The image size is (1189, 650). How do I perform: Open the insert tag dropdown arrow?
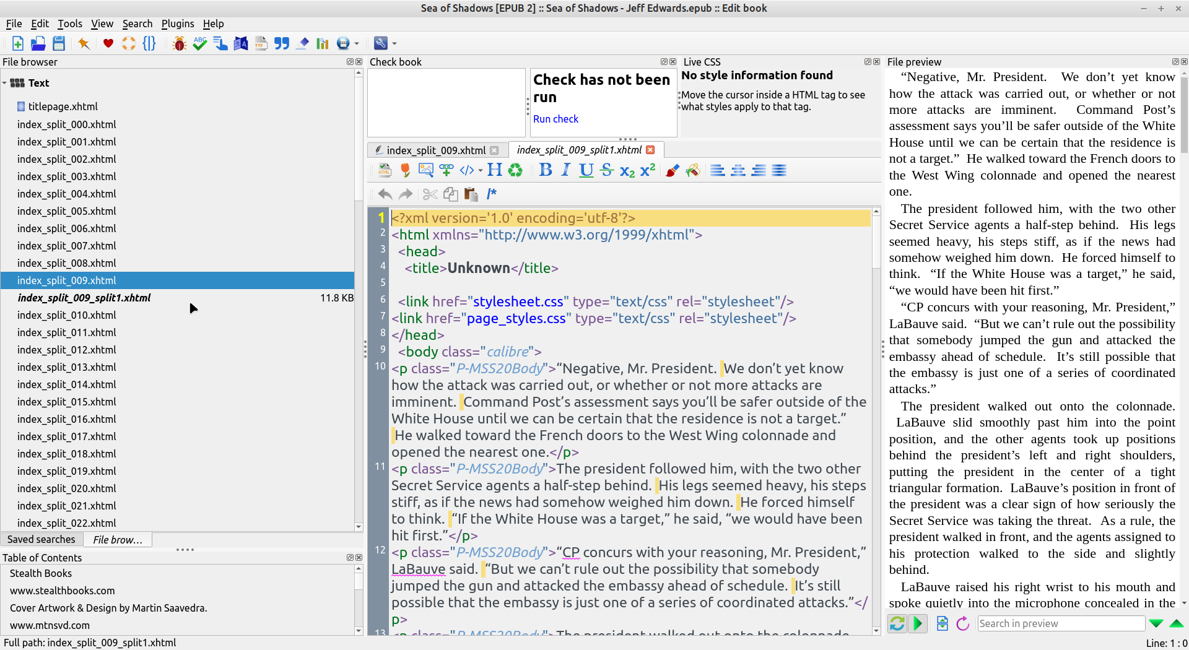(x=481, y=171)
